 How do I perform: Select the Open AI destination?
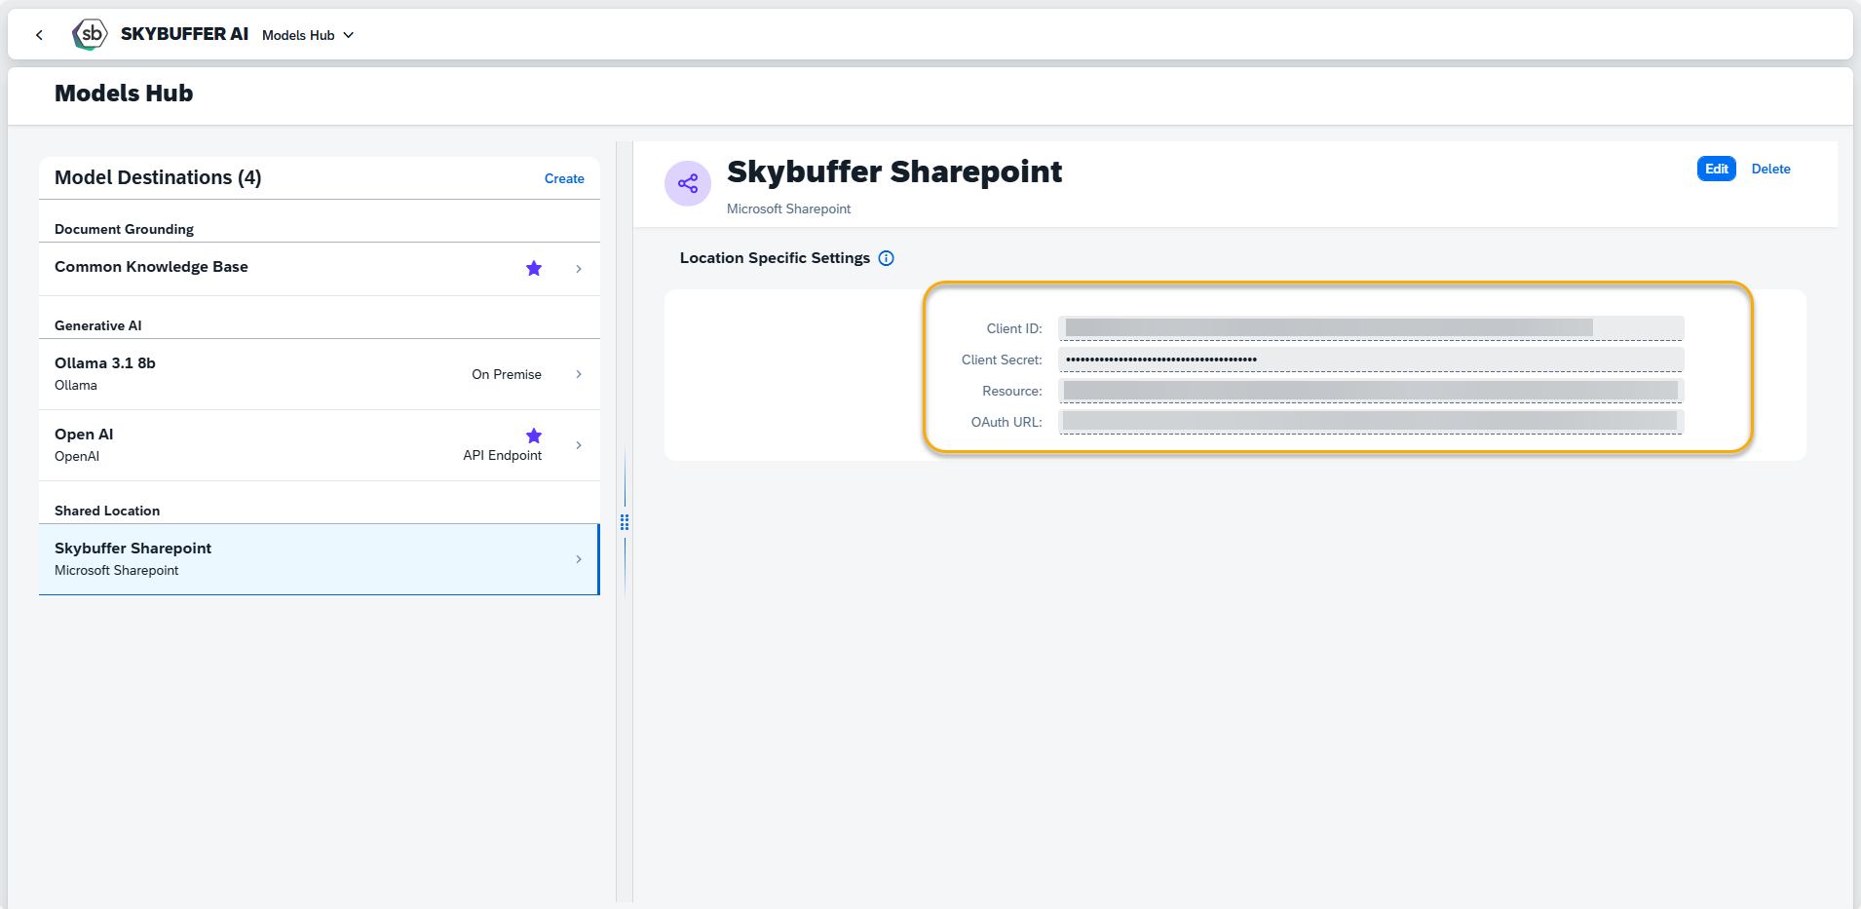pos(319,445)
